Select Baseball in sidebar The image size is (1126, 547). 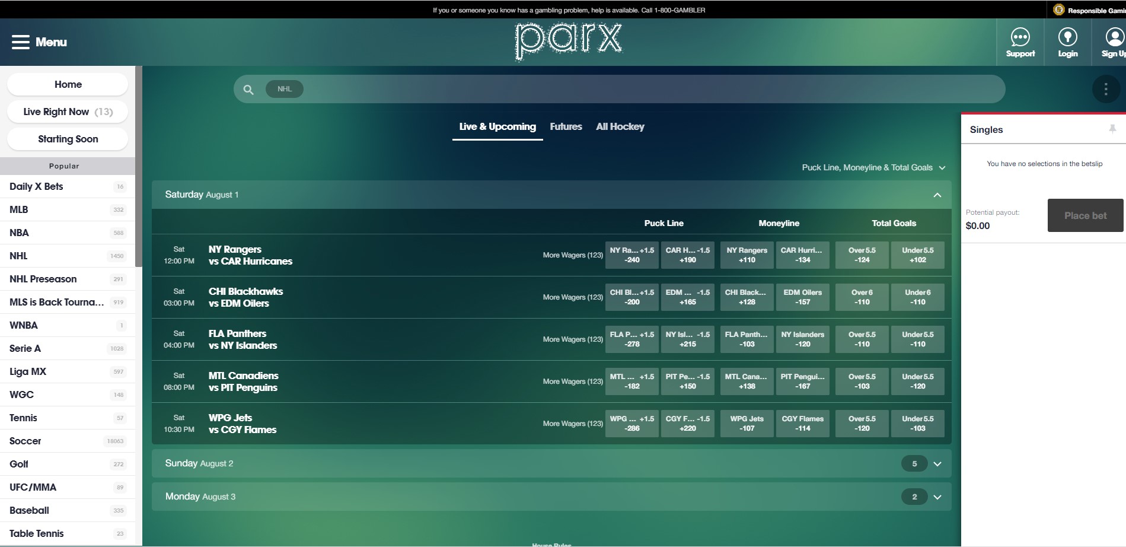68,510
